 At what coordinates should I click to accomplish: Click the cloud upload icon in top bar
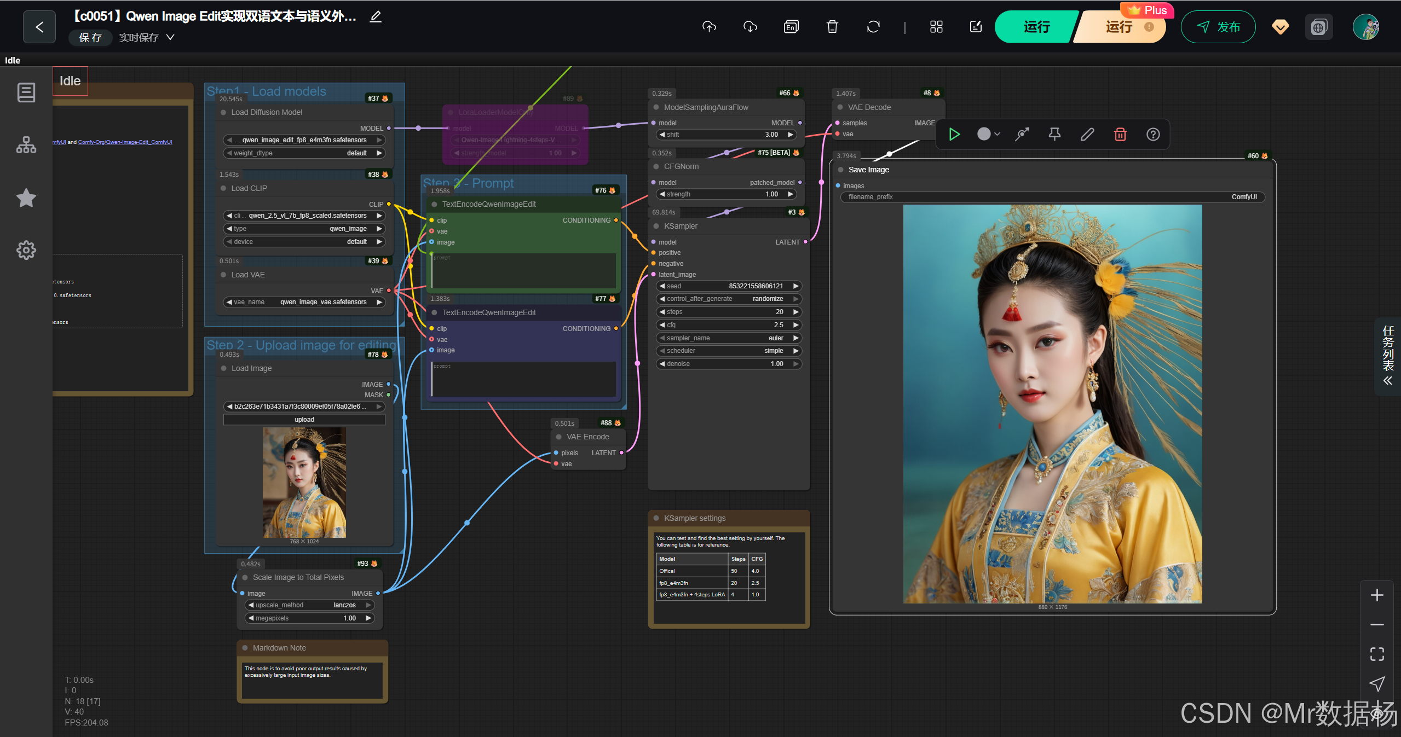pyautogui.click(x=709, y=27)
